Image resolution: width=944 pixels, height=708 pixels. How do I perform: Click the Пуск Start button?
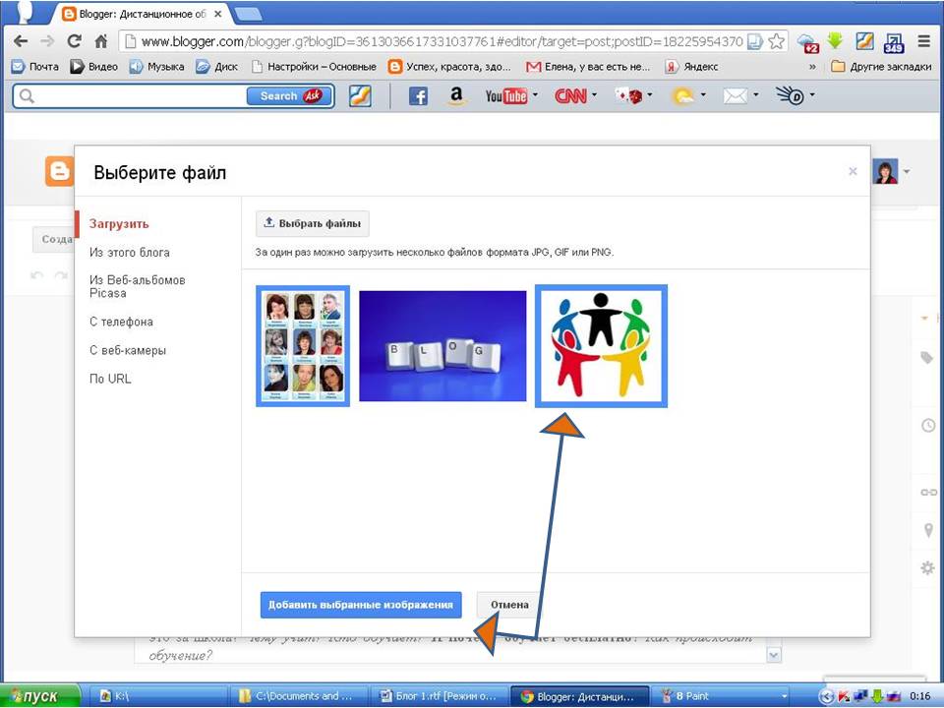point(40,696)
